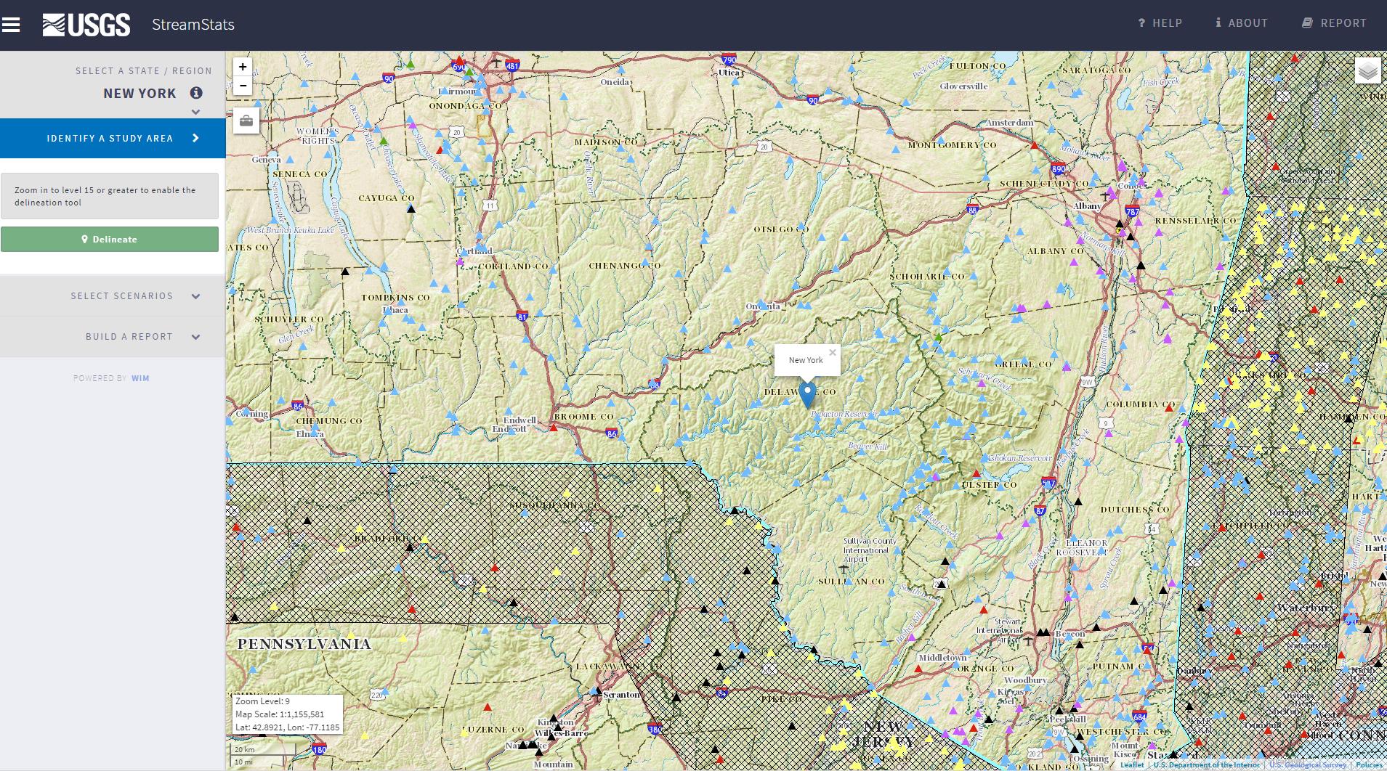Close the New York map popup

click(x=833, y=353)
